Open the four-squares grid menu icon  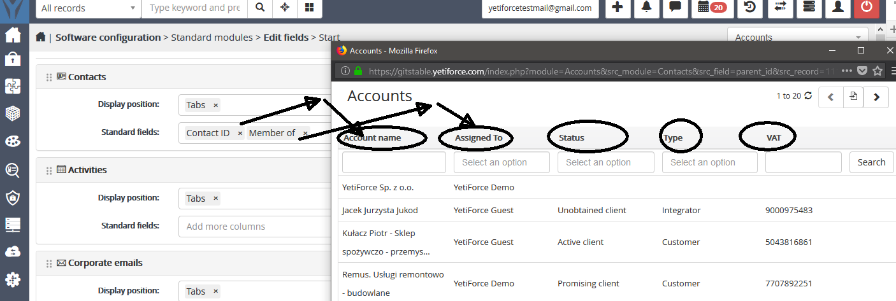[309, 8]
